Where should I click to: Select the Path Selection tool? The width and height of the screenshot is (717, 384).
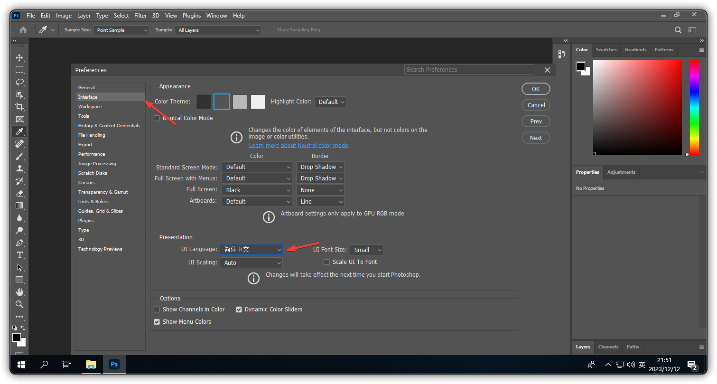(x=19, y=267)
